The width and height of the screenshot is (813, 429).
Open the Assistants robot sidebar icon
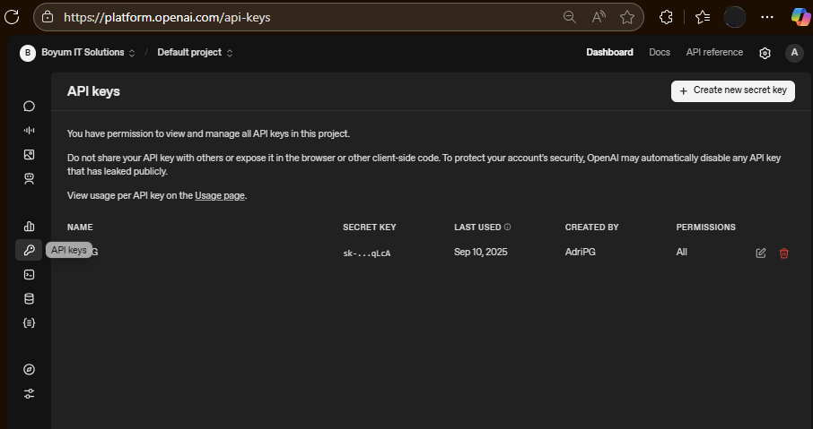(x=29, y=178)
